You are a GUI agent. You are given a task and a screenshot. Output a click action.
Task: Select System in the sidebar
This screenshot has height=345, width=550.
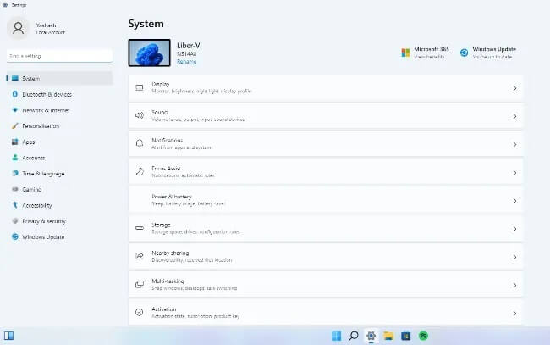(x=59, y=78)
